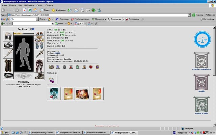This screenshot has height=135, width=216.
Task: Click the belt equipment slot
Action: (x=8, y=76)
